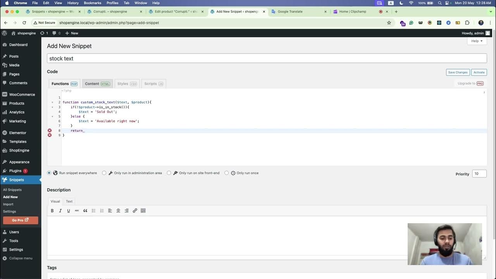The image size is (496, 279).
Task: Open the Bookmarks menu in the menu bar
Action: coord(92,3)
